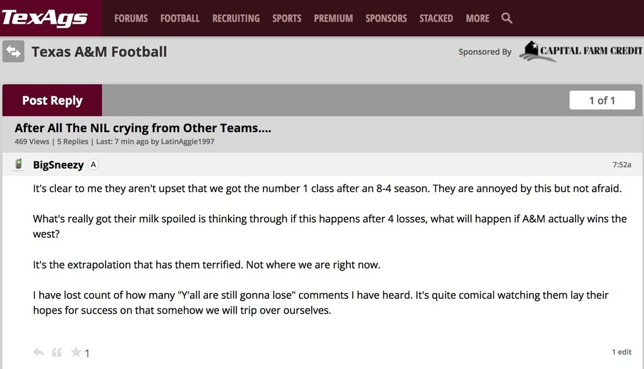Go to FORUMS in navigation bar

coord(131,18)
